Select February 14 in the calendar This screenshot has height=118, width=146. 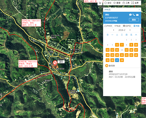pyautogui.click(x=122, y=50)
